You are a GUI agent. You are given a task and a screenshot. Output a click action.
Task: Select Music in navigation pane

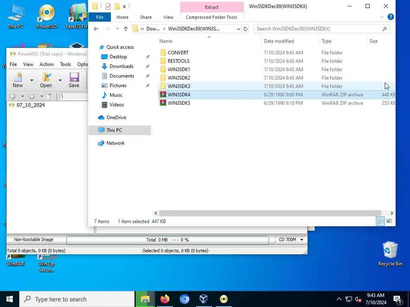pyautogui.click(x=116, y=95)
